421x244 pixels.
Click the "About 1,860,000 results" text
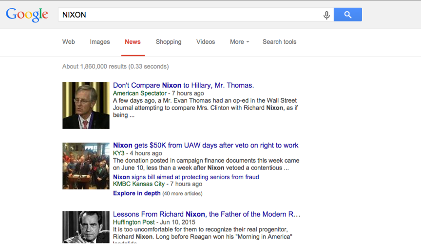click(115, 67)
